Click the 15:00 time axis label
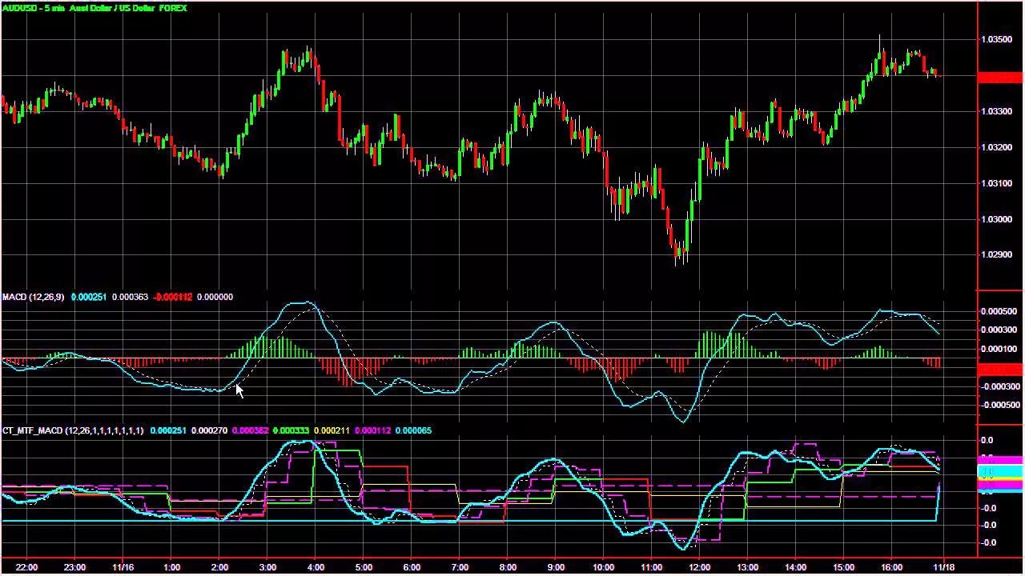 (x=843, y=567)
